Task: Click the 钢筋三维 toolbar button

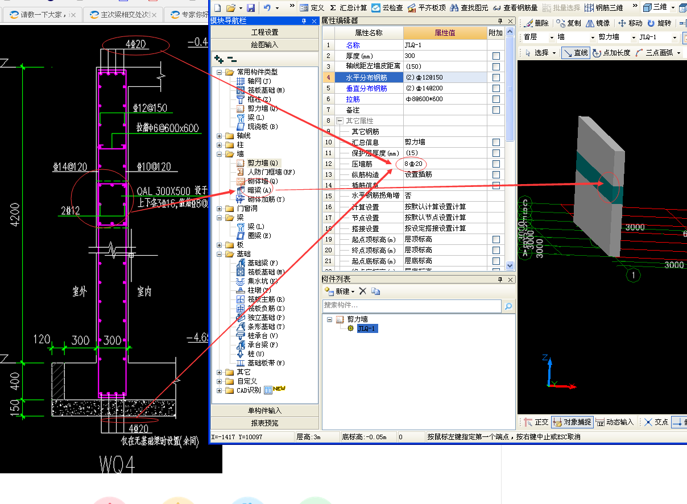Action: coord(603,7)
